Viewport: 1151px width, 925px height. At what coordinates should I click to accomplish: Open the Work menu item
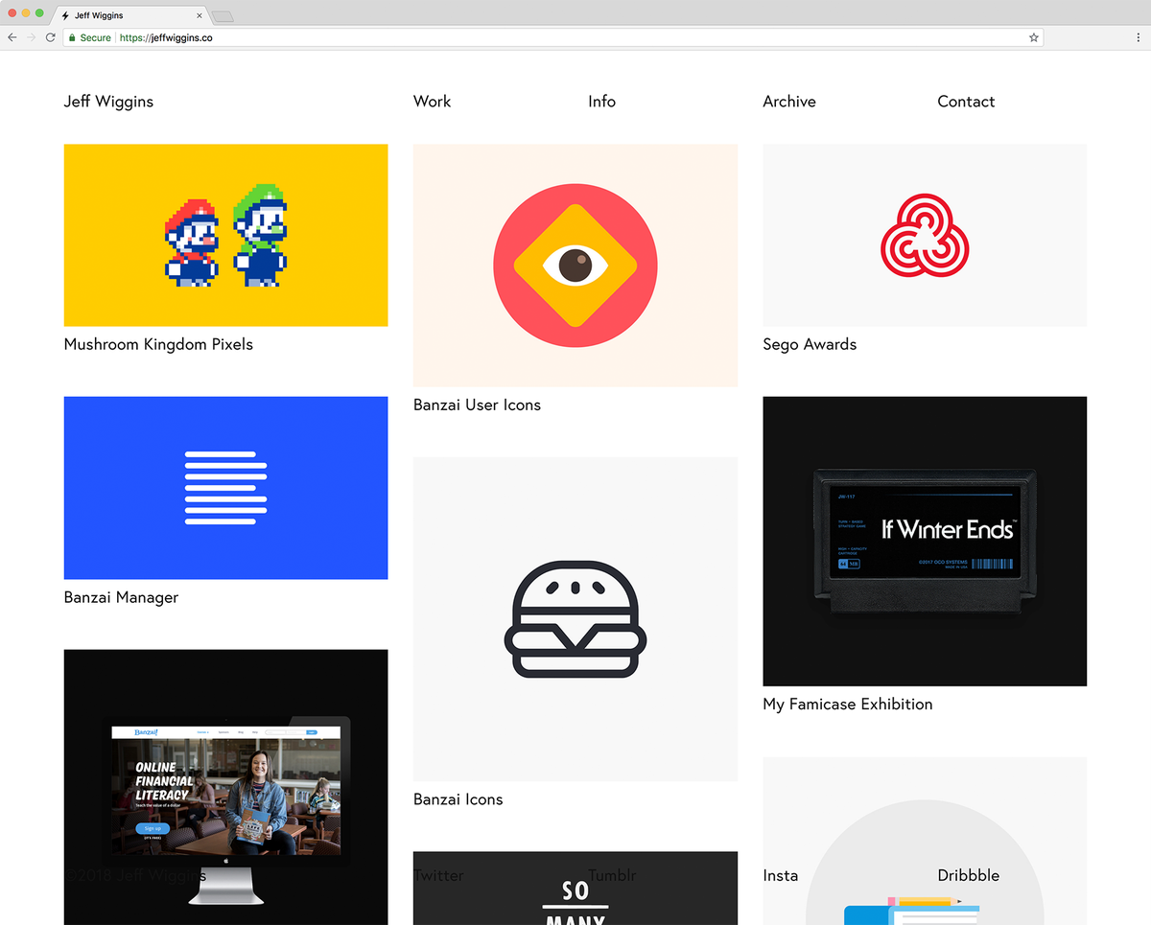coord(432,102)
